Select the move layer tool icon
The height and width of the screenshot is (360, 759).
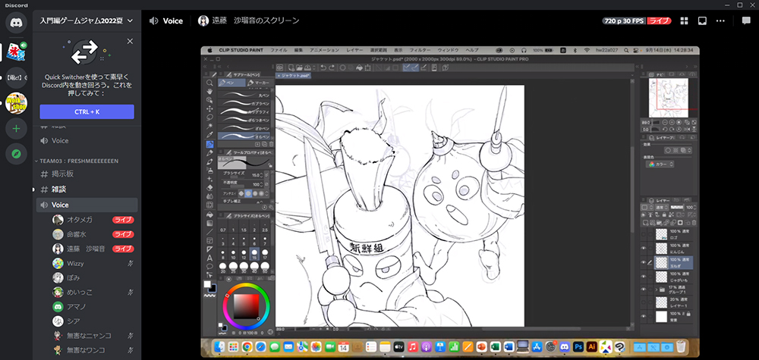click(x=209, y=108)
